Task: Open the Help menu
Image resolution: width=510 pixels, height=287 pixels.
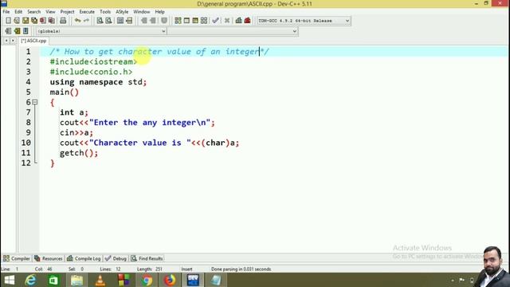Action: (x=159, y=12)
